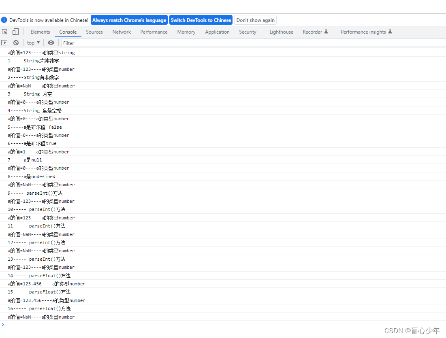Open the top JavaScript context dropdown

click(33, 43)
